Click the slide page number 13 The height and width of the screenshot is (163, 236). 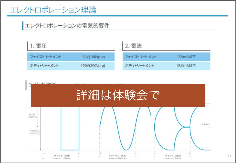coord(229,156)
